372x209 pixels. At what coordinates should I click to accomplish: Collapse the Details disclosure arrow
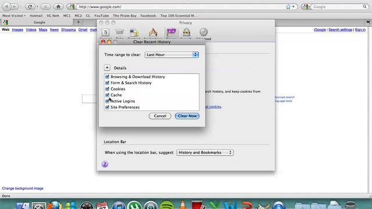(x=107, y=68)
